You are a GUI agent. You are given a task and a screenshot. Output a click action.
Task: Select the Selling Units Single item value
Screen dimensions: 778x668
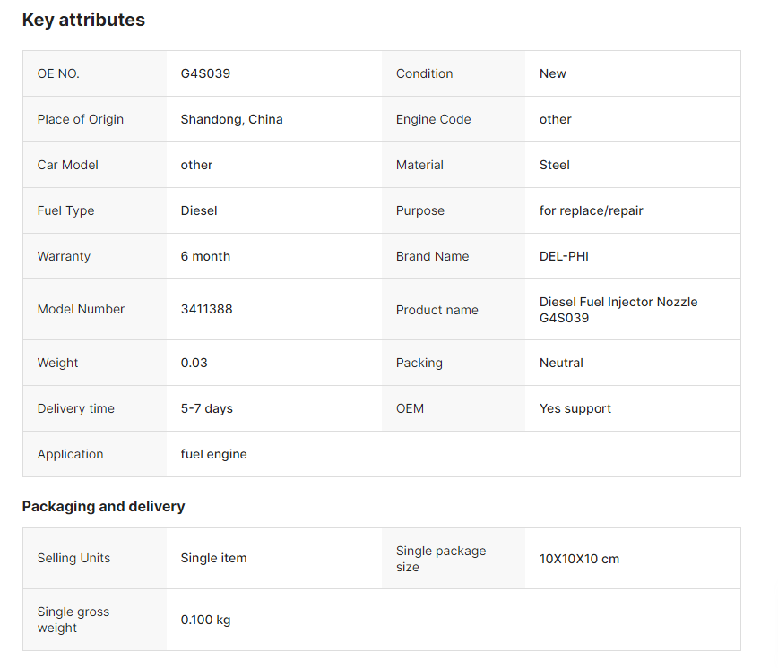[x=213, y=558]
